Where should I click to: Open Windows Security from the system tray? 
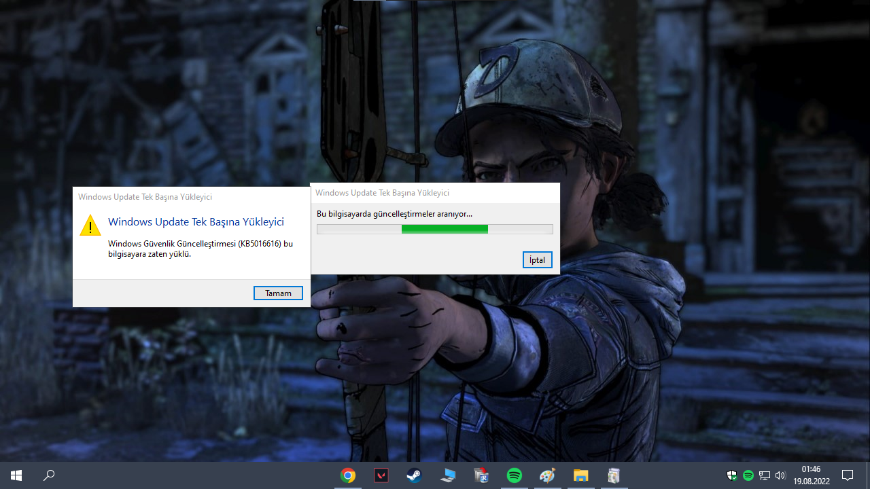point(732,475)
